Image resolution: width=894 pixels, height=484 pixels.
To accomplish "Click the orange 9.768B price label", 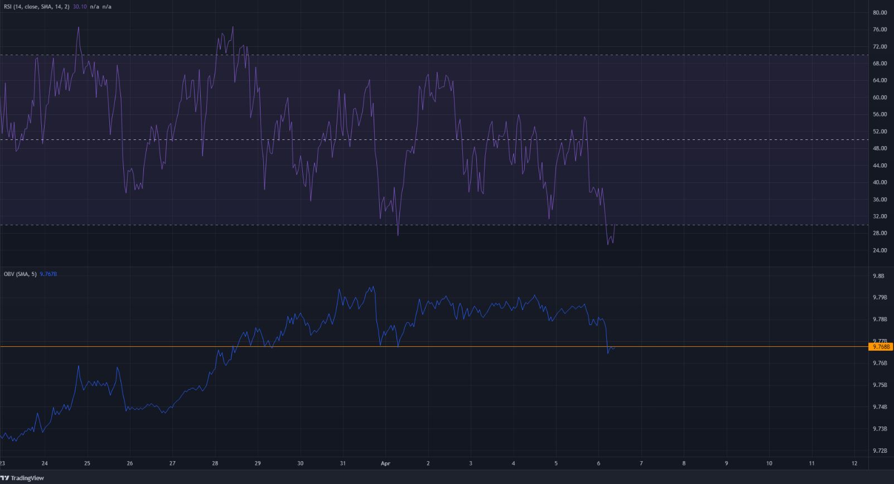I will tap(881, 347).
